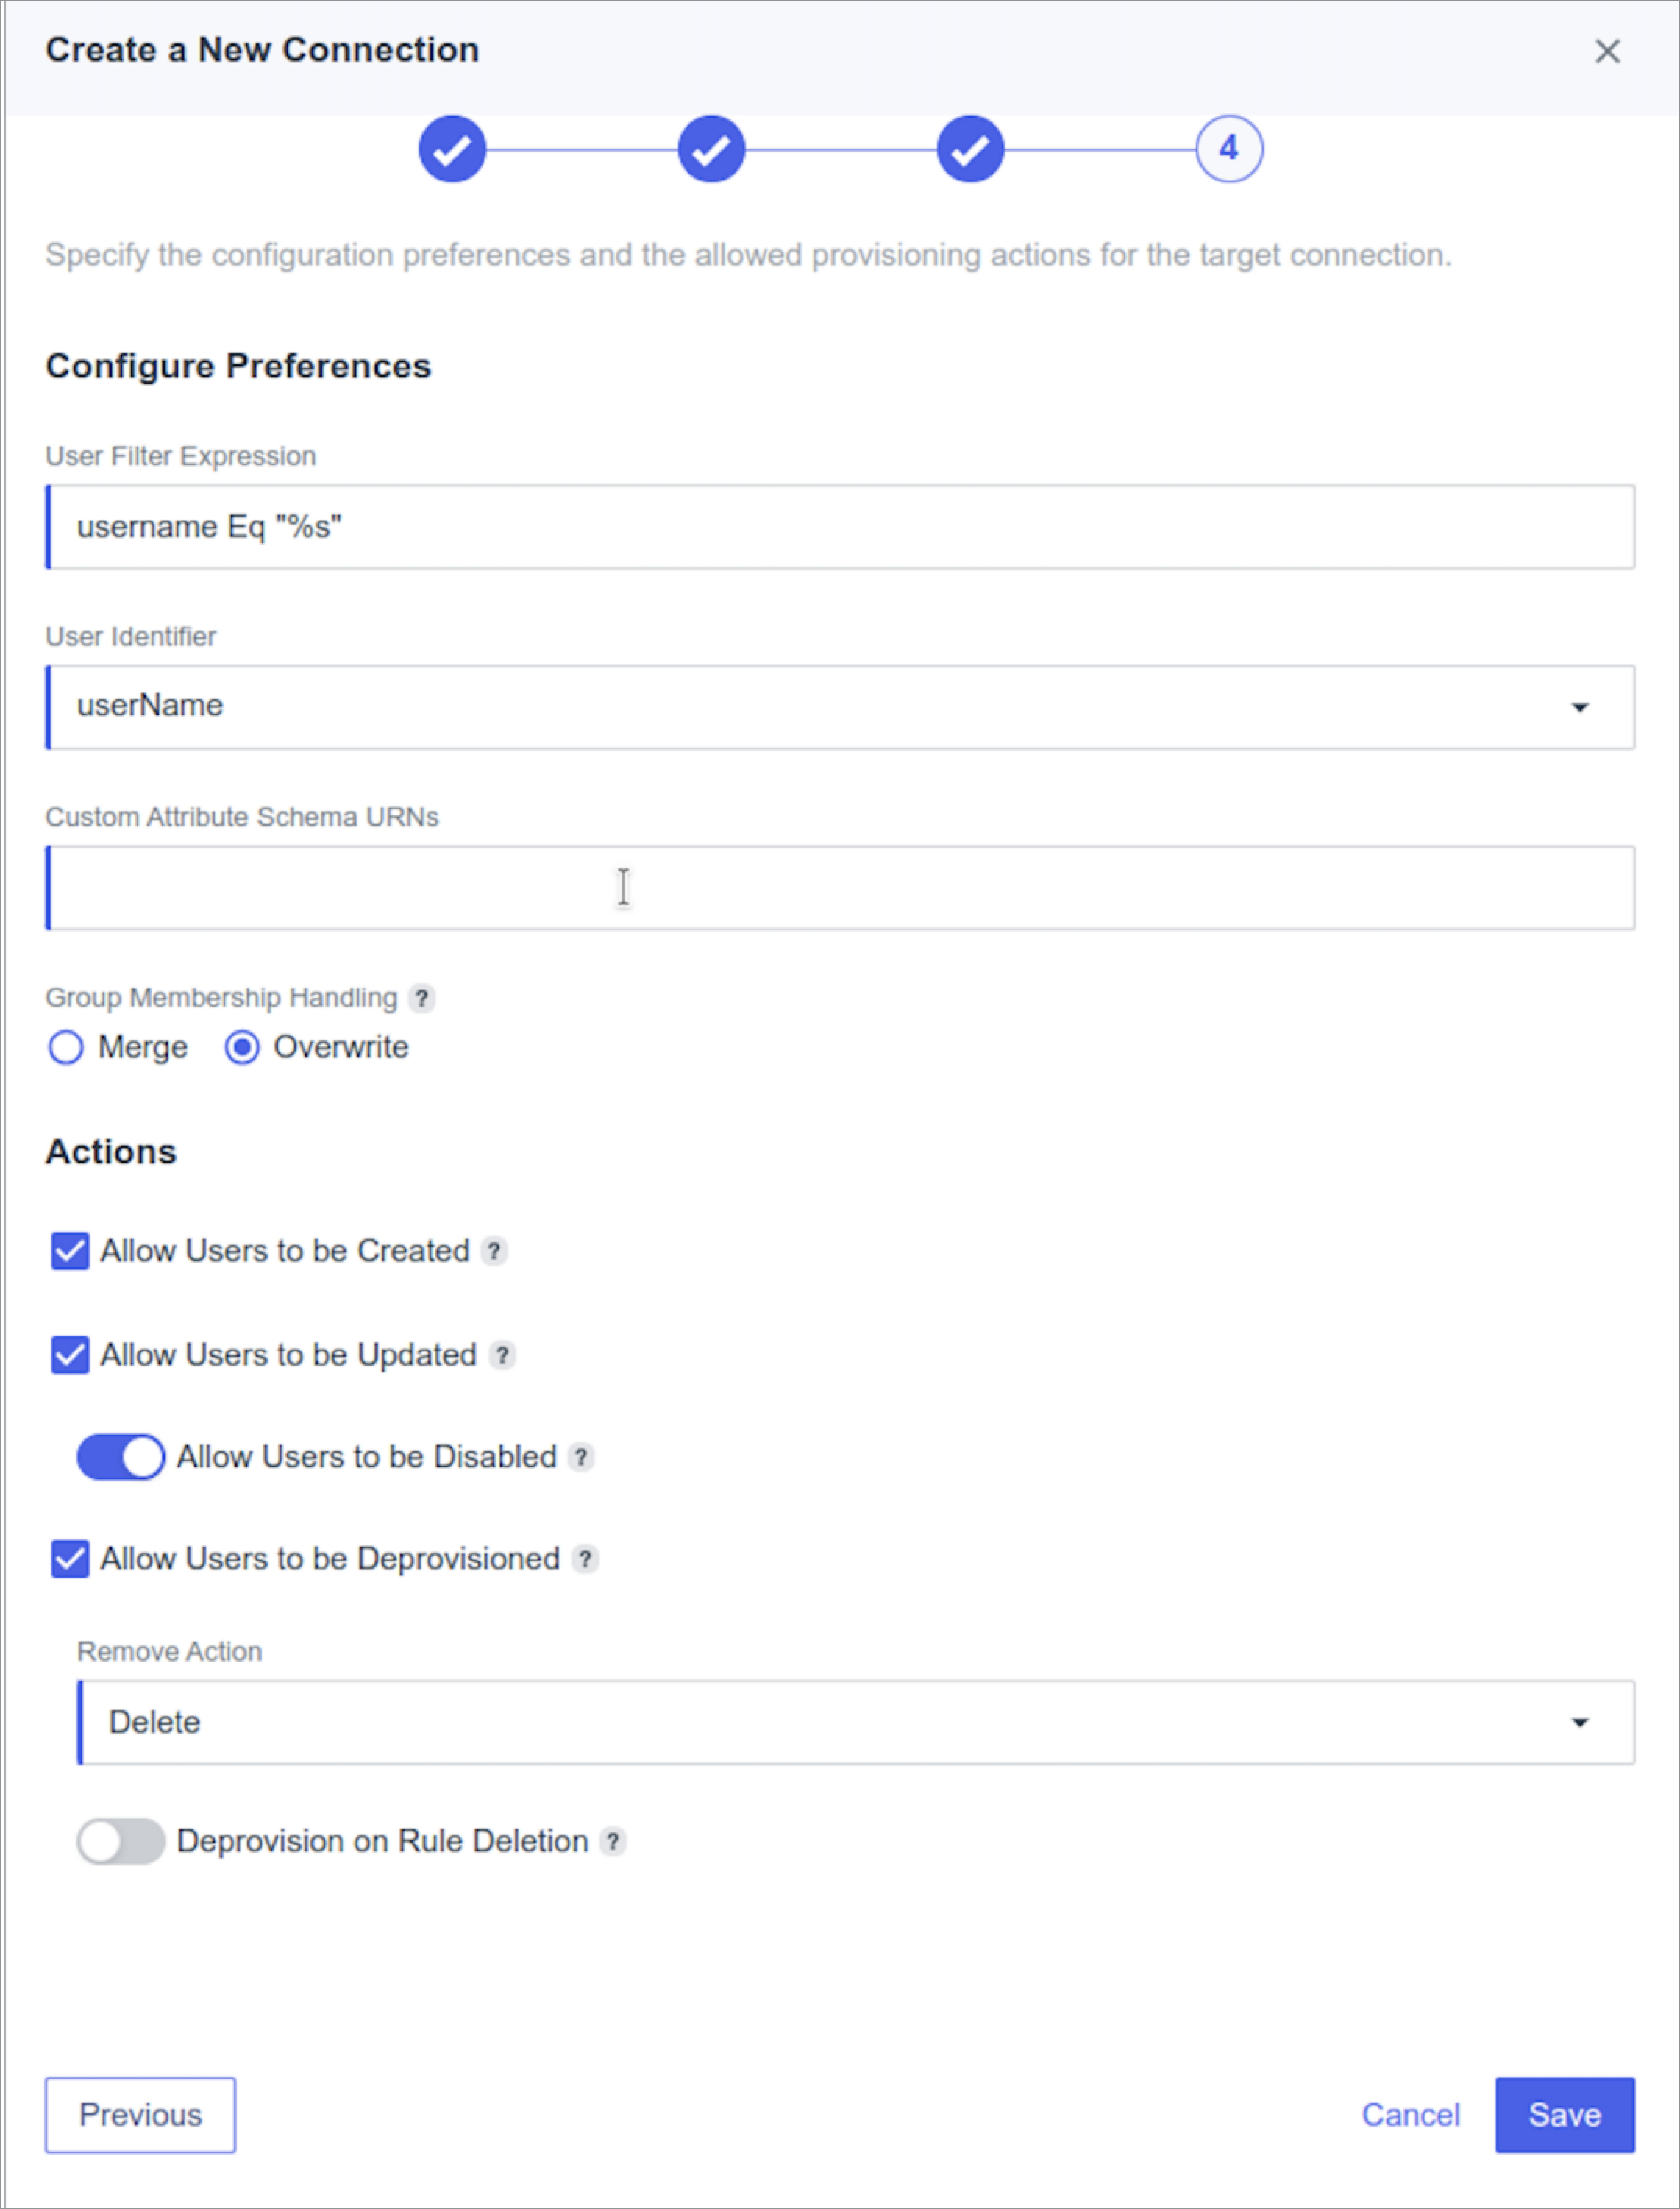Go to the first completed wizard step
The height and width of the screenshot is (2209, 1680).
point(452,149)
